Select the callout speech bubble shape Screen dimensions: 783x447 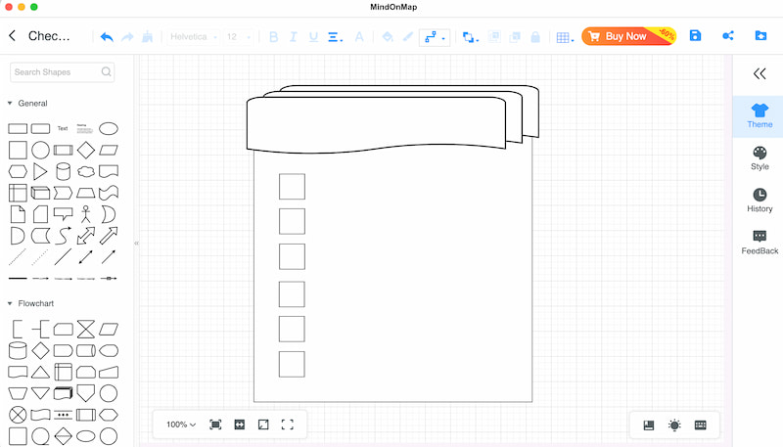point(63,214)
